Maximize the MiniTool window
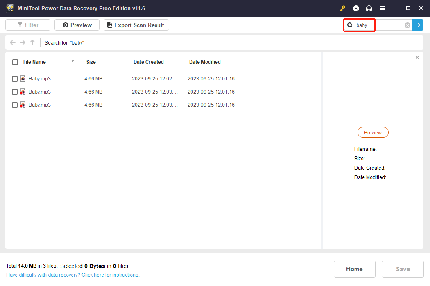This screenshot has height=286, width=430. click(x=408, y=9)
